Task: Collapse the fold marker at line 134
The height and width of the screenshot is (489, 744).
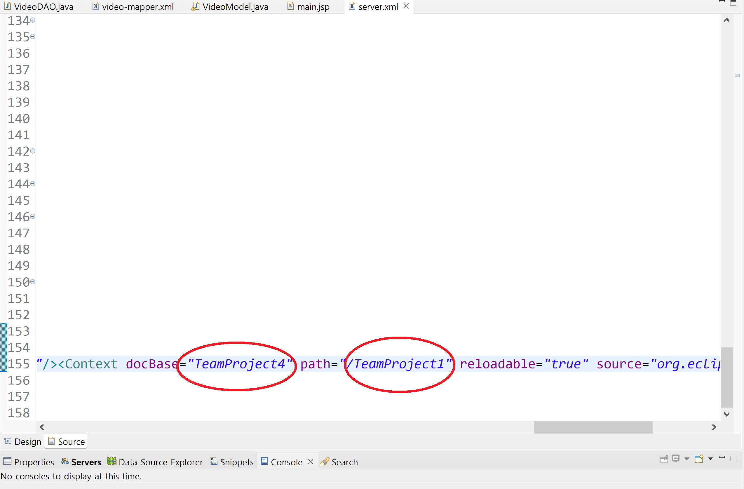Action: [x=33, y=20]
